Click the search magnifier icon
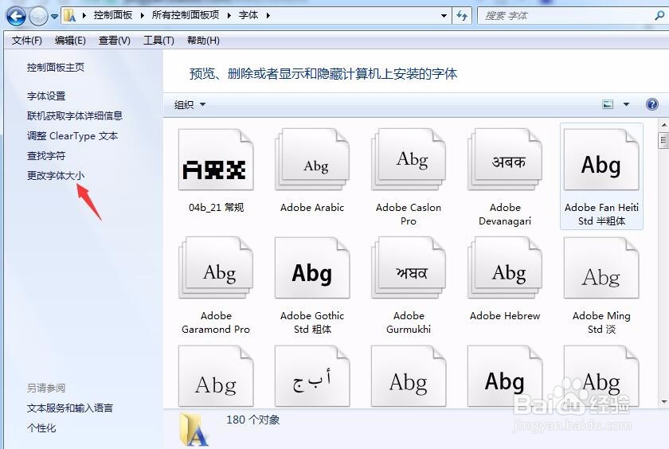 click(659, 16)
